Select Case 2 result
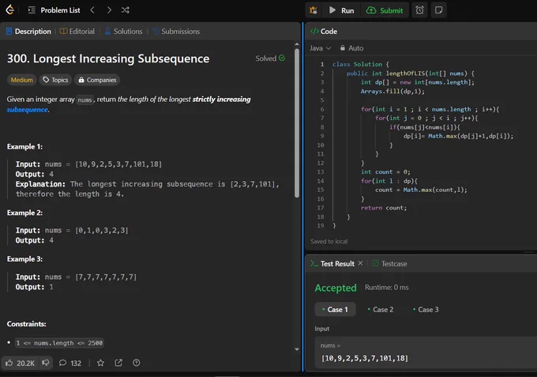Screen dimensions: 537x377 (x=381, y=310)
